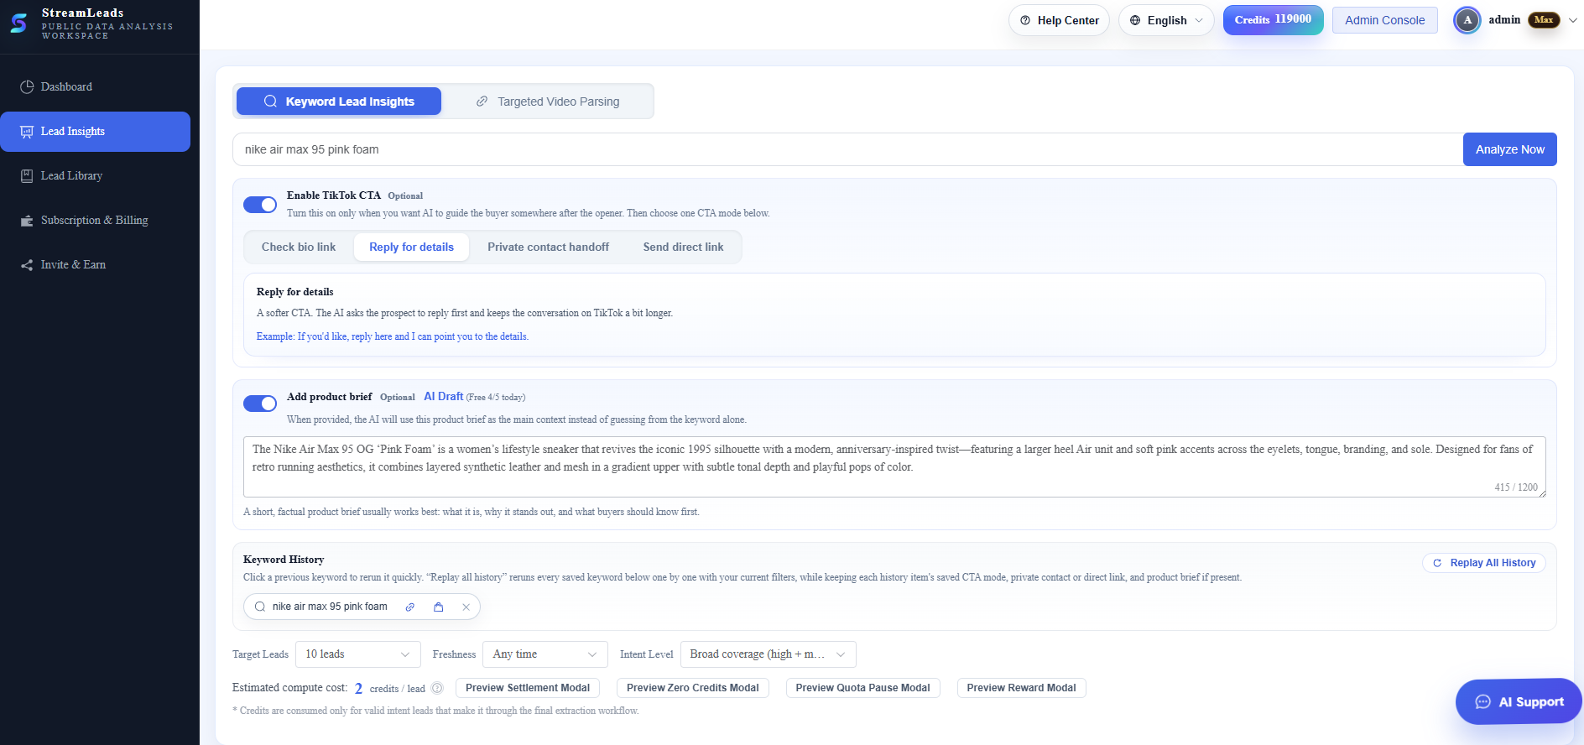
Task: Click the example reply text line
Action: [393, 336]
